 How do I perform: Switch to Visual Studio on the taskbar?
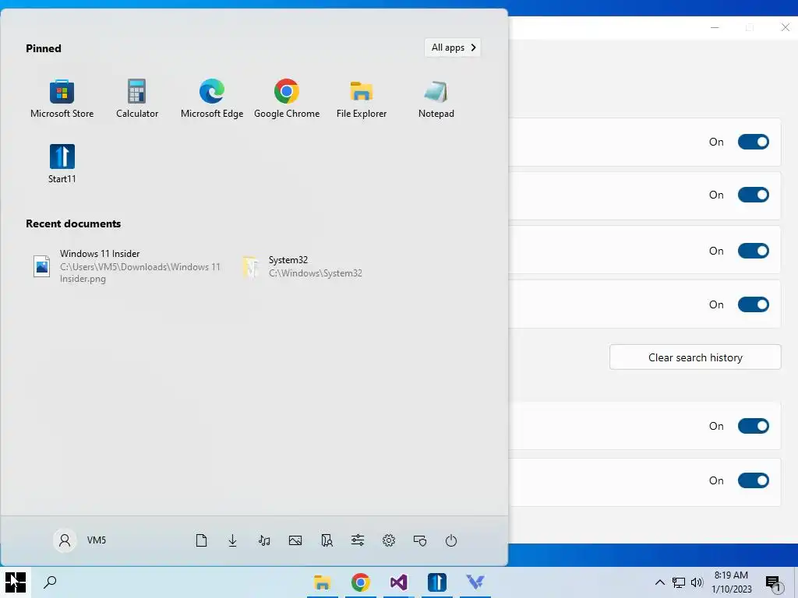pyautogui.click(x=398, y=582)
